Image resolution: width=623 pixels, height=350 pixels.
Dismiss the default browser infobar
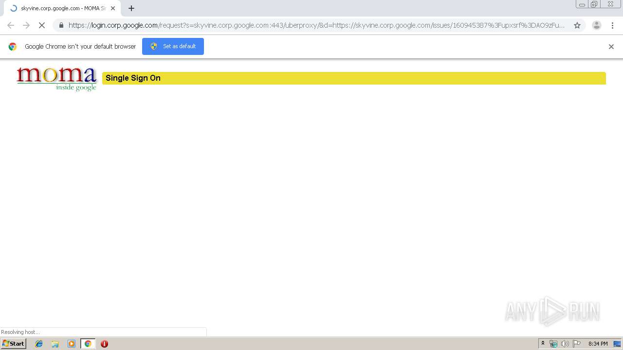pos(611,47)
